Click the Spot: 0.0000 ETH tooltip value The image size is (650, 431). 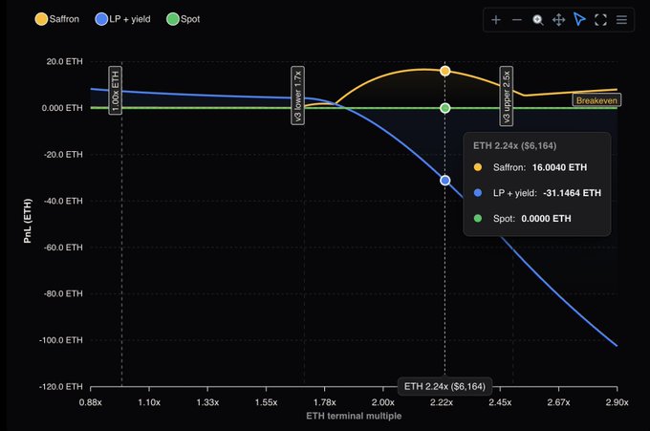pyautogui.click(x=546, y=219)
